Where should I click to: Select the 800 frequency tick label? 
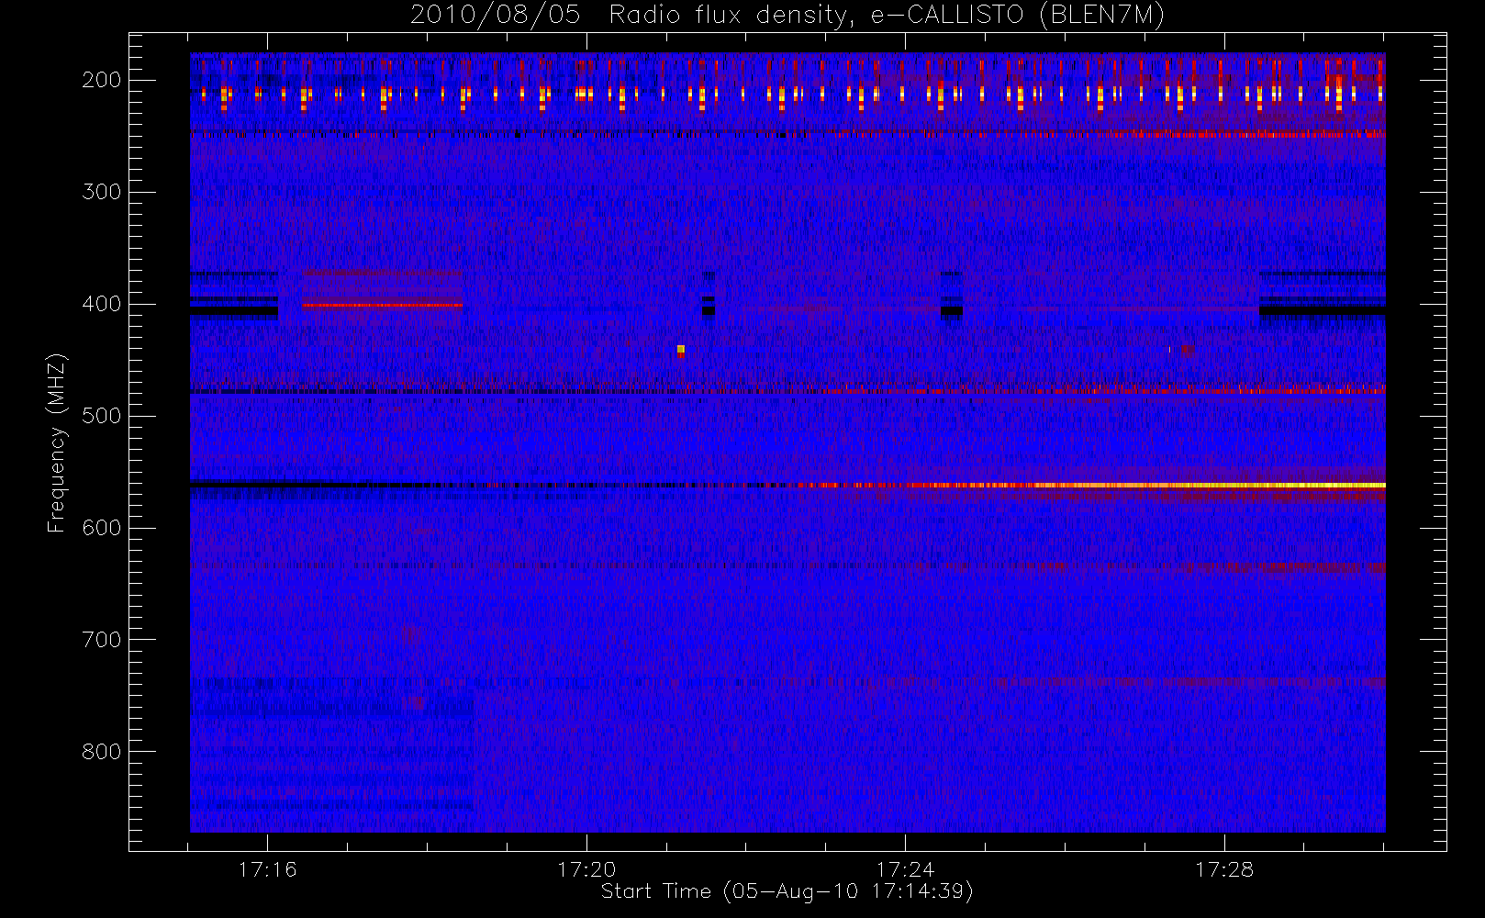click(x=102, y=752)
